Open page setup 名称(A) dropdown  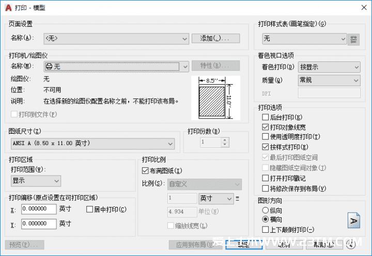click(116, 39)
